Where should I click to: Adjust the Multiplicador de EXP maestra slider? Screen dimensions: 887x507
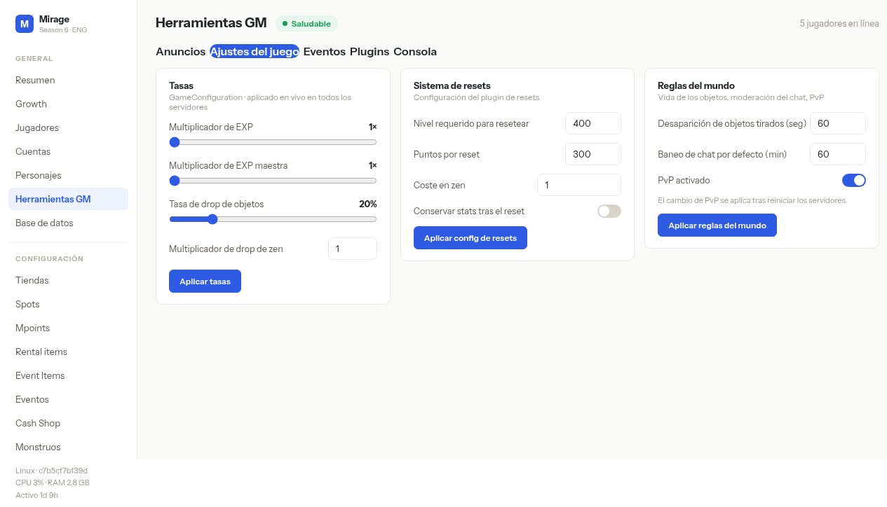(273, 181)
